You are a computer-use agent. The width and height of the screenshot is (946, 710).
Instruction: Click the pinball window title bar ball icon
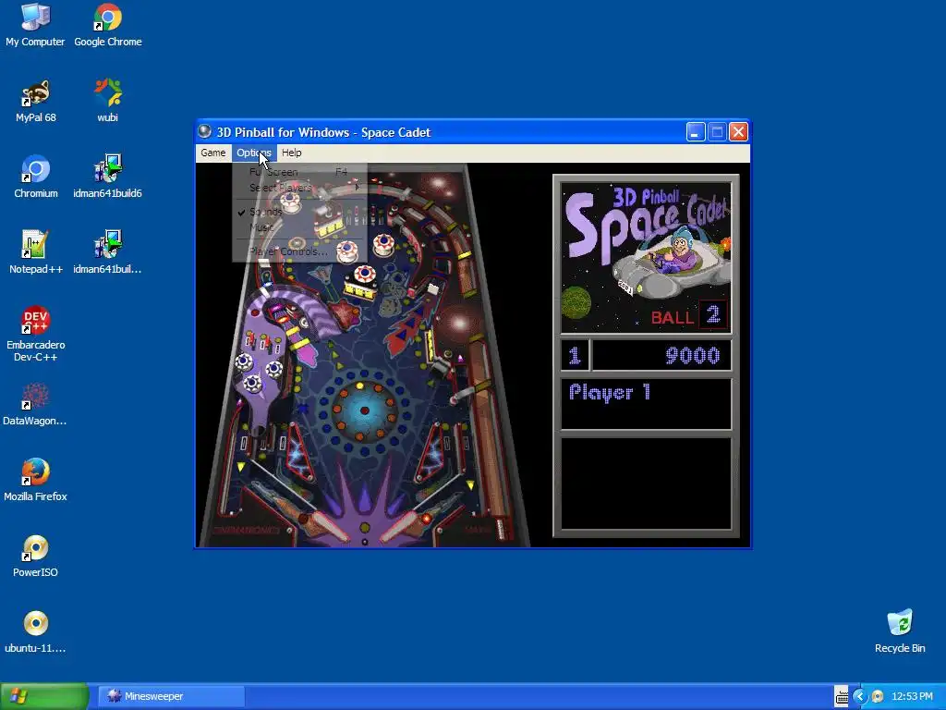point(205,131)
